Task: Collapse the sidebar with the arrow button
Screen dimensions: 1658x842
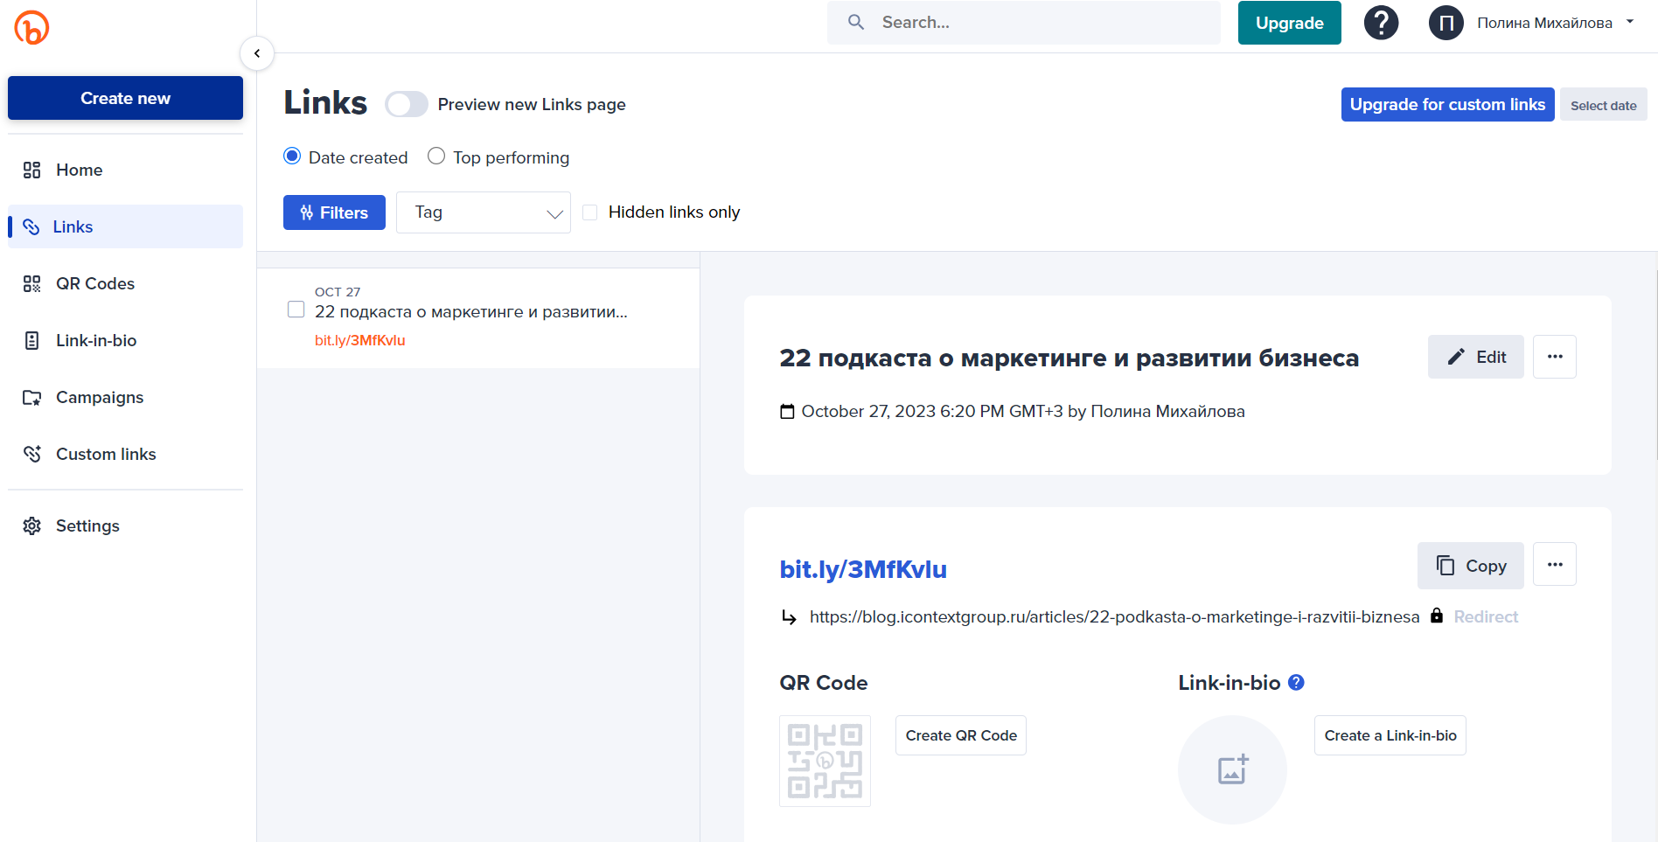Action: [x=257, y=53]
